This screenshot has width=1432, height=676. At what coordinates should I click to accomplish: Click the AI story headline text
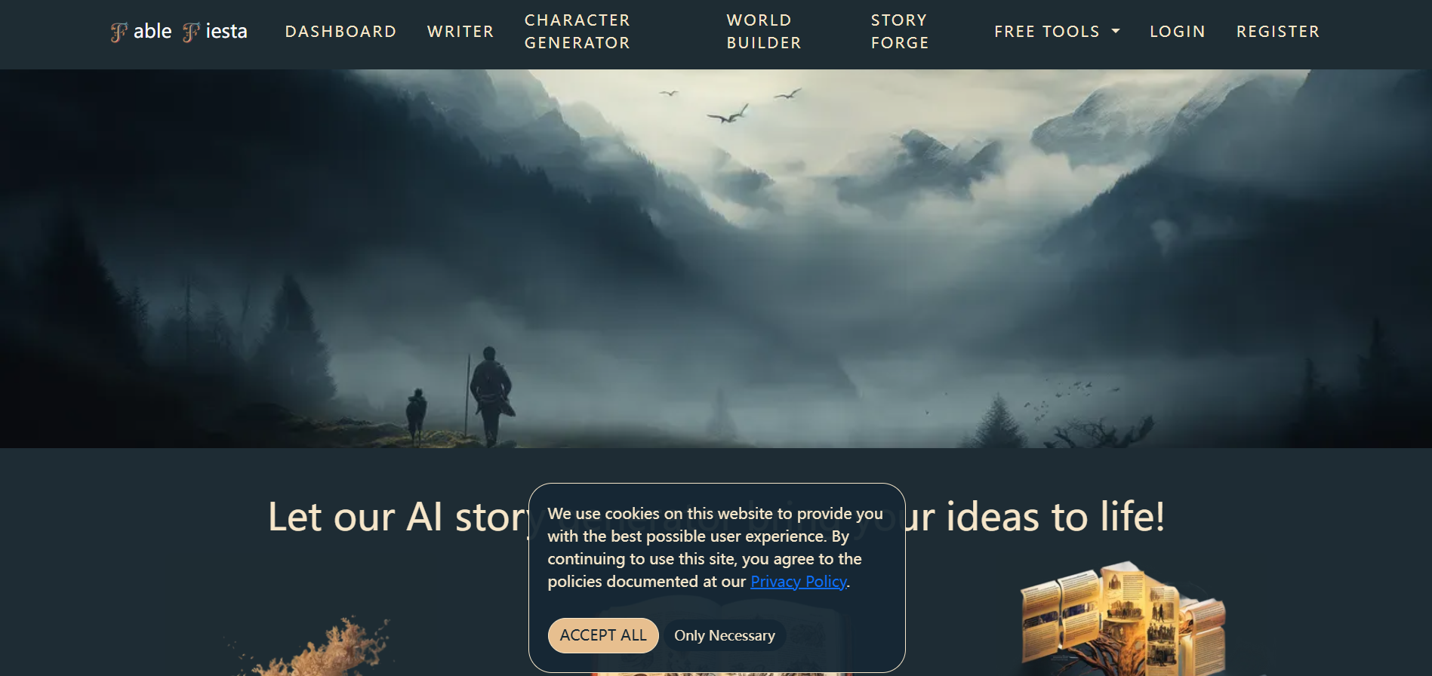coord(716,517)
